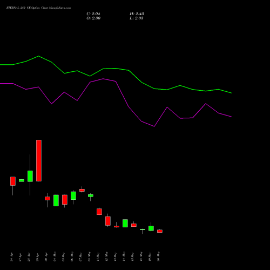Select the green candle for 28 Apr
The image size is (270, 270).
click(30, 176)
